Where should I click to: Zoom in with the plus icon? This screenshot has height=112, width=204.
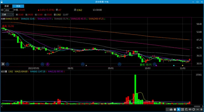tap(202, 110)
